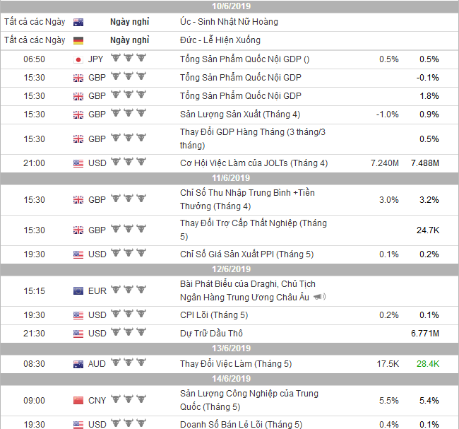This screenshot has height=429, width=459.
Task: Click the UK flag in the Sản Lượng Sản Xuất row
Action: point(78,114)
